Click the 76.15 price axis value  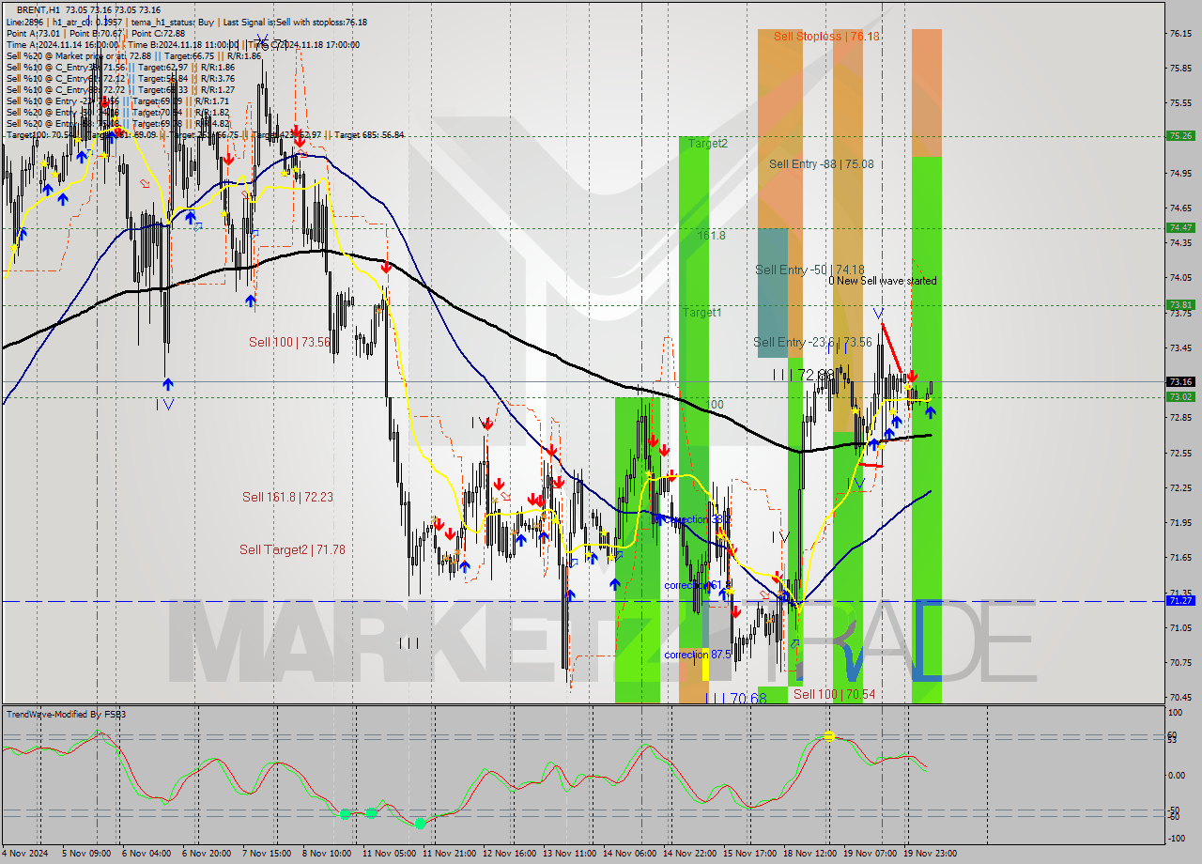pyautogui.click(x=1180, y=33)
